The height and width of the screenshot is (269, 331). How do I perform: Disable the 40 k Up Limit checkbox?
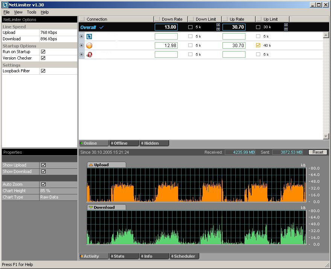coord(258,46)
